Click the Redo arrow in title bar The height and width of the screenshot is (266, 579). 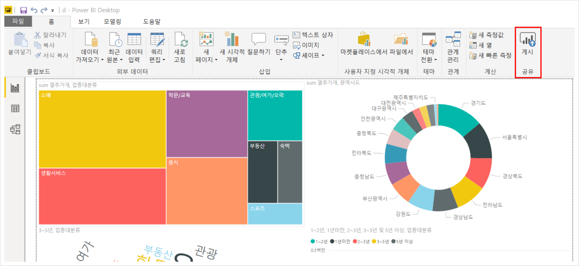(x=44, y=10)
